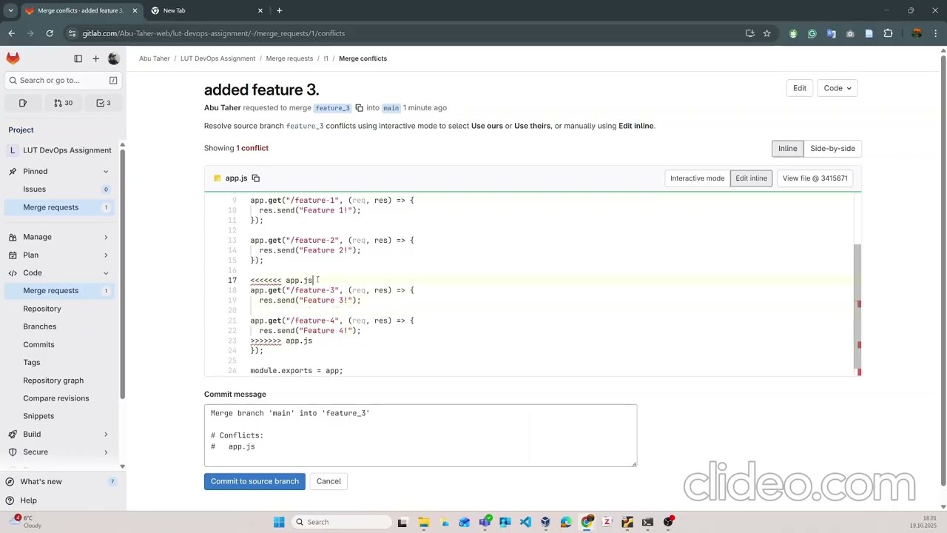Viewport: 947px width, 533px height.
Task: Open LUT DevOps Assignment breadcrumb link
Action: pyautogui.click(x=218, y=58)
